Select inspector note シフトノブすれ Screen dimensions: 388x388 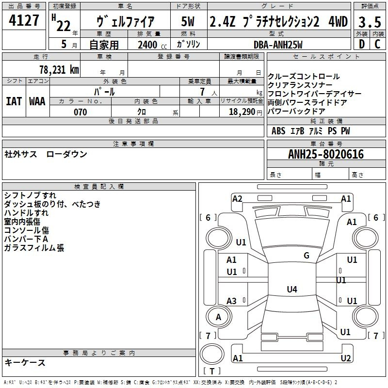tap(30, 195)
